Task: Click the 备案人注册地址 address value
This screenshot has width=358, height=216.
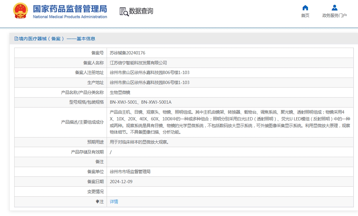Action: pos(150,72)
